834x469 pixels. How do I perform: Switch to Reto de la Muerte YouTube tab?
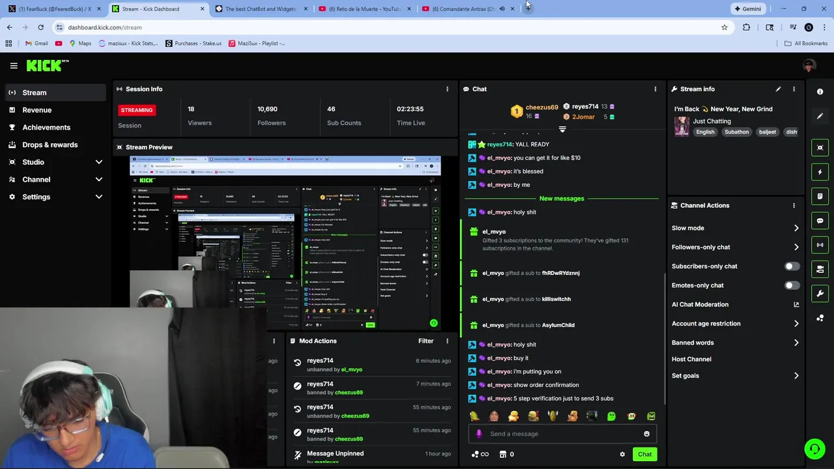point(364,9)
